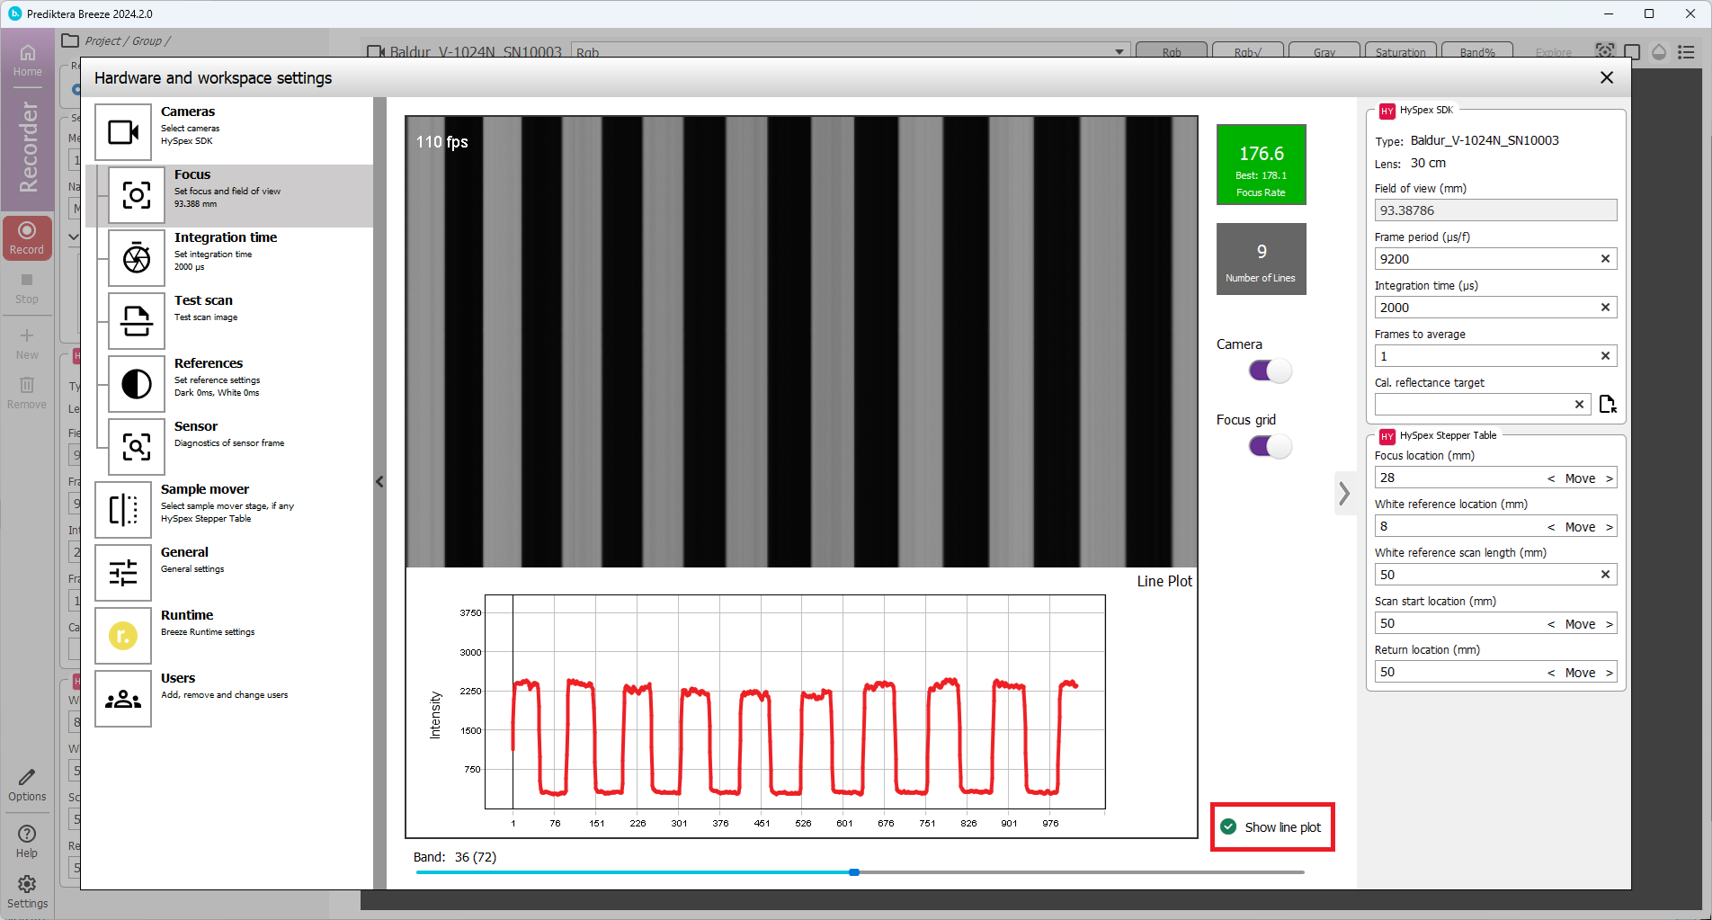Open the Users icon
1712x920 pixels.
tap(123, 699)
